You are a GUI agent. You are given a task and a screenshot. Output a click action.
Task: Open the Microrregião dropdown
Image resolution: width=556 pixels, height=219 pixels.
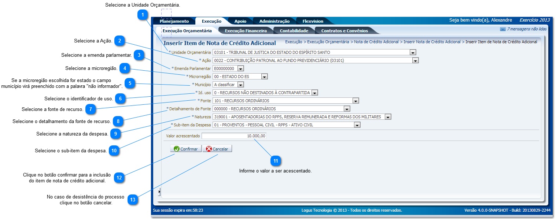tap(264, 77)
